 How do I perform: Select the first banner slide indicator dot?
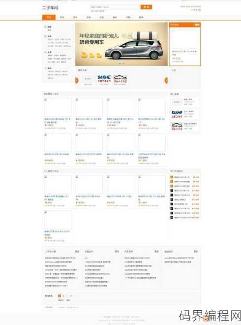(120, 64)
